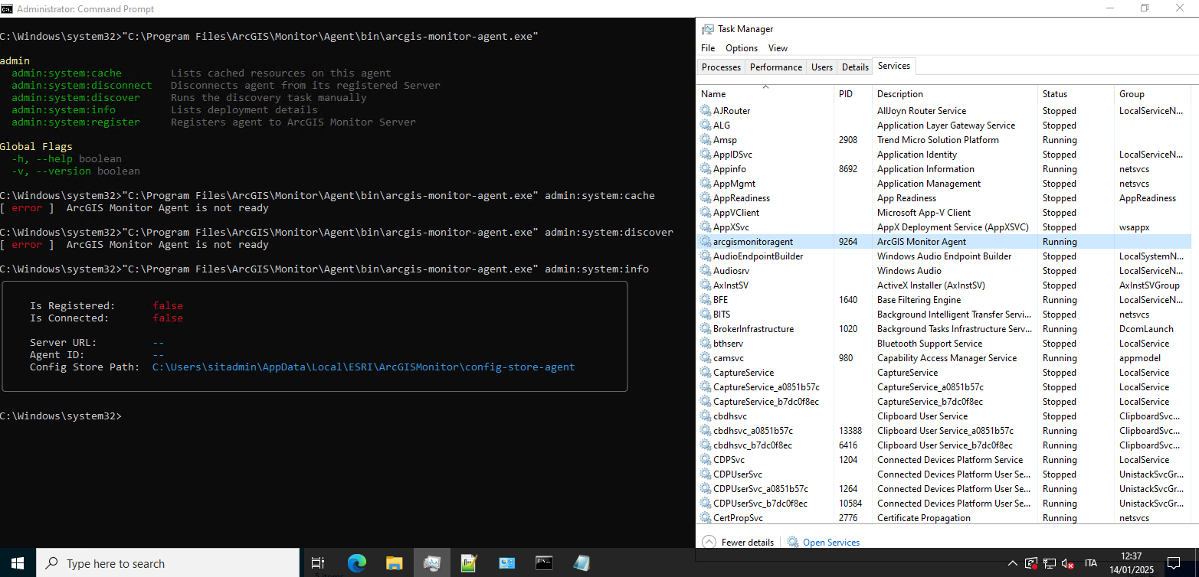1199x577 pixels.
Task: Select the Services tab
Action: point(894,67)
